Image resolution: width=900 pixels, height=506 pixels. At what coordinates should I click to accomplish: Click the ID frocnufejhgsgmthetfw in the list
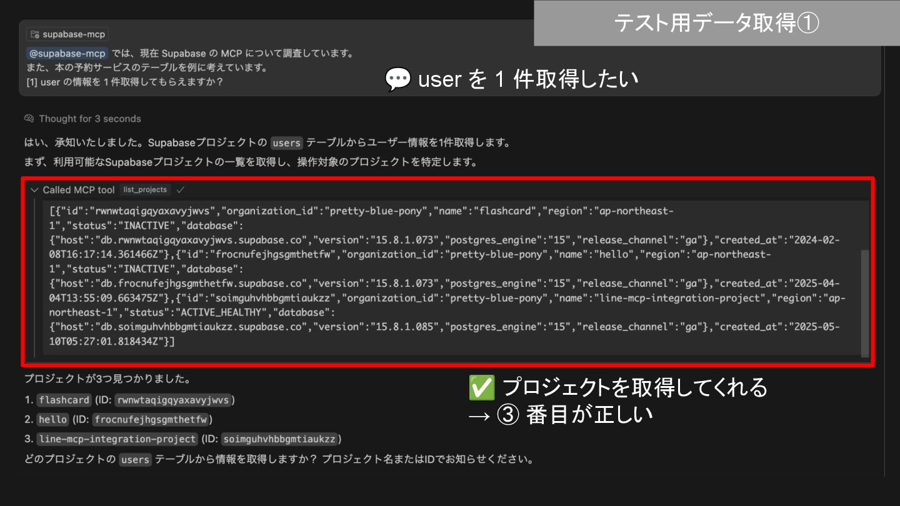tap(150, 420)
